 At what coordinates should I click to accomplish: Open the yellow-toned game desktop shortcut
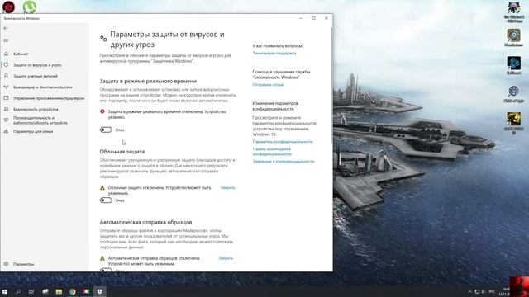click(x=514, y=119)
